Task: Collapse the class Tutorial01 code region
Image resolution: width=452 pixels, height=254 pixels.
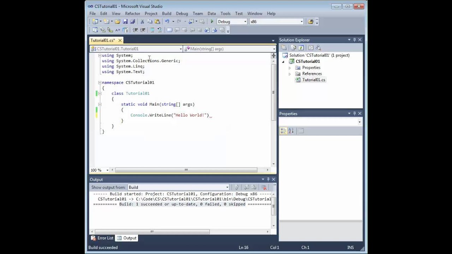Action: tap(100, 93)
